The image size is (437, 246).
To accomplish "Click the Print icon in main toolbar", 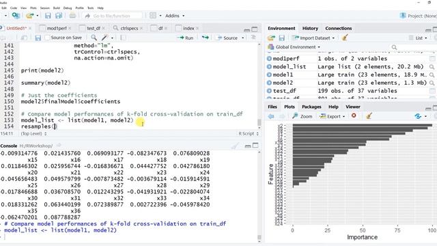I will 72,16.
